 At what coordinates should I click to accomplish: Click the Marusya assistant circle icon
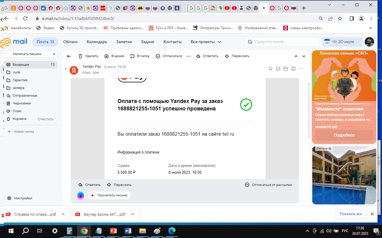(81, 195)
